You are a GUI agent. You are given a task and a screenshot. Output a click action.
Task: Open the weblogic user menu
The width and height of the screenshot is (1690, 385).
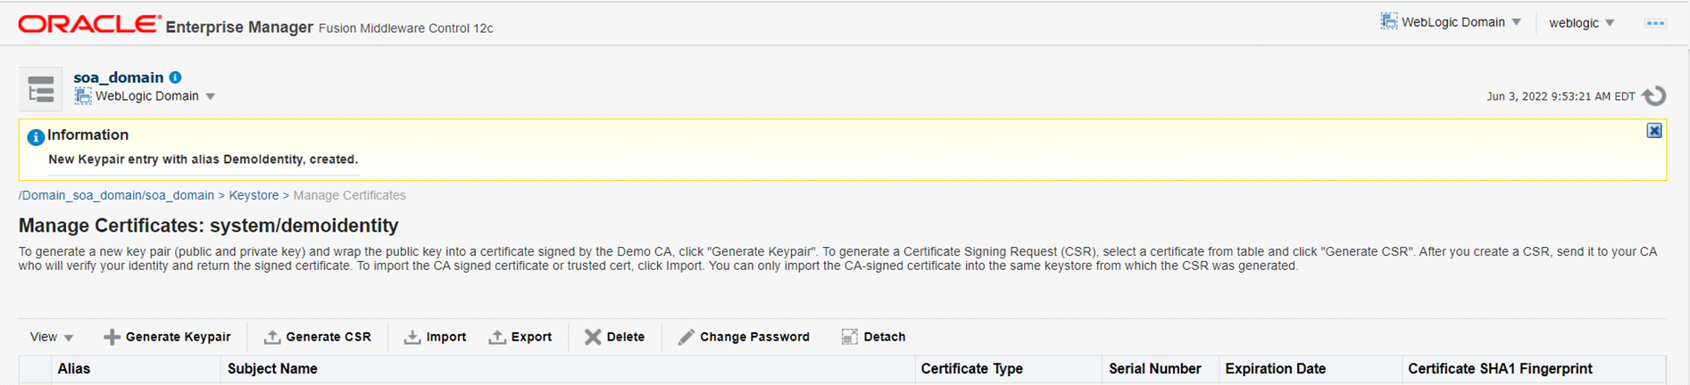click(x=1581, y=23)
